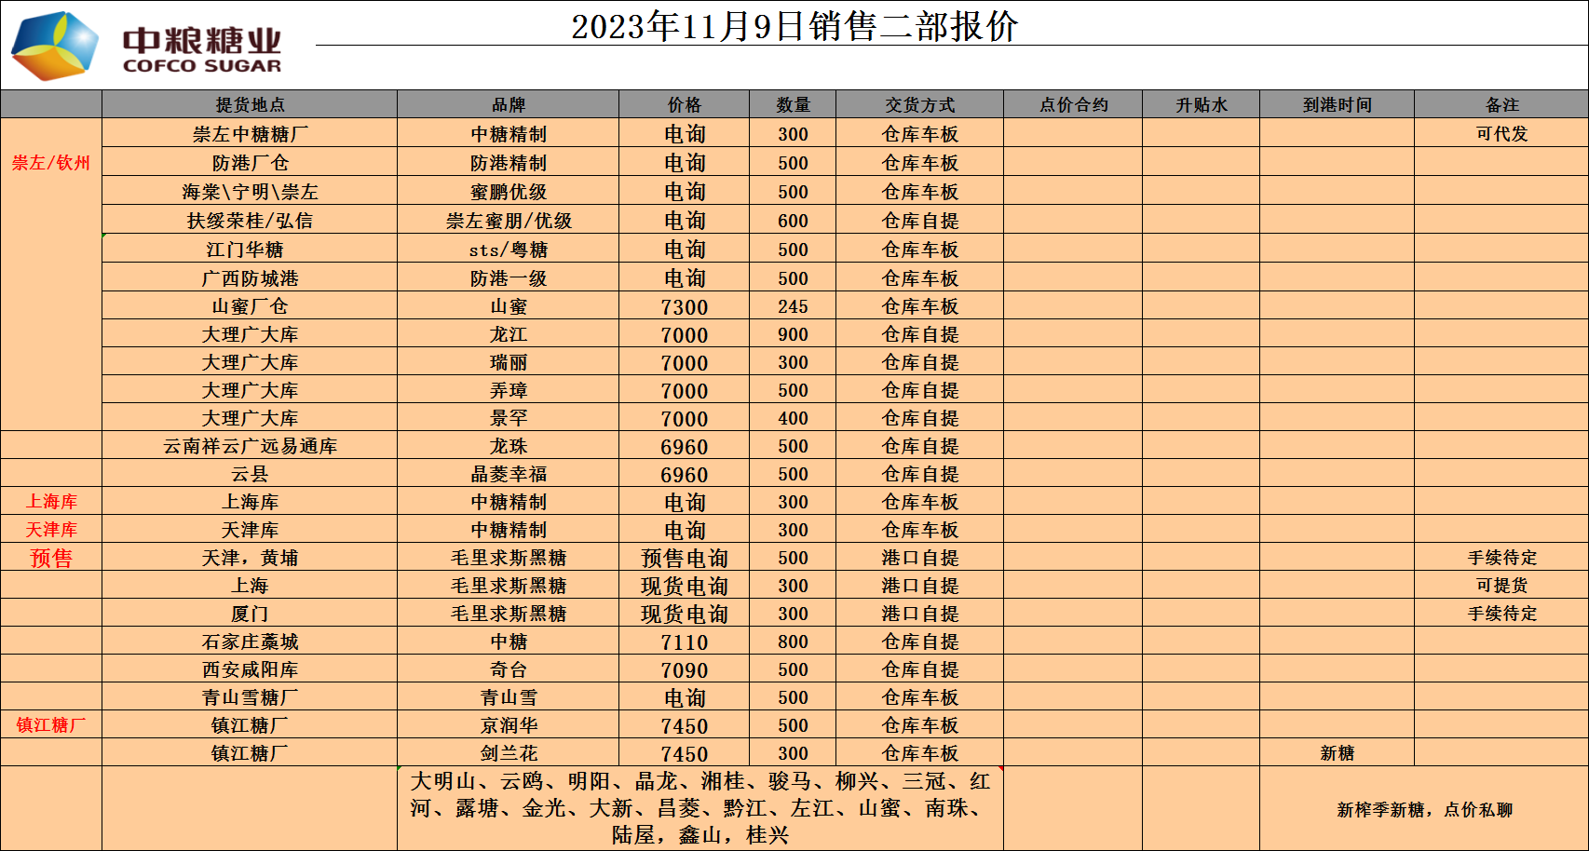Select the 7110 price for 石家庄藁城
Screen dimensions: 1589x851
685,642
